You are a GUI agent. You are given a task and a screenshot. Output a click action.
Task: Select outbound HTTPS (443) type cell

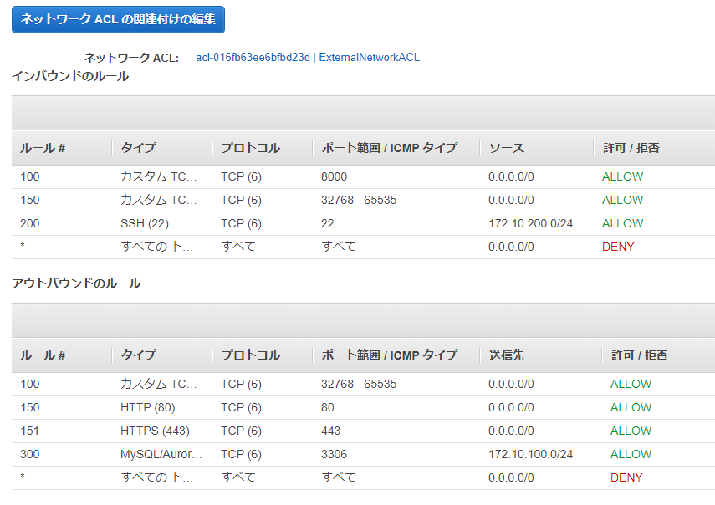155,431
